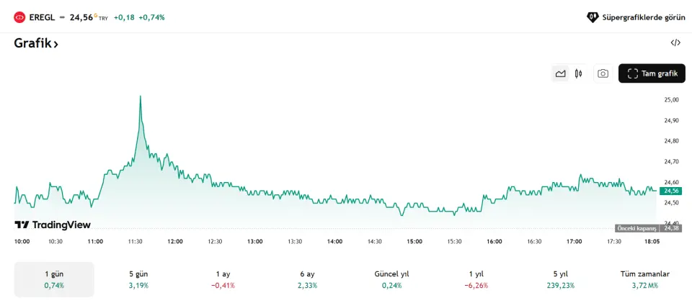
Task: Switch to candlestick chart view
Action: [578, 73]
